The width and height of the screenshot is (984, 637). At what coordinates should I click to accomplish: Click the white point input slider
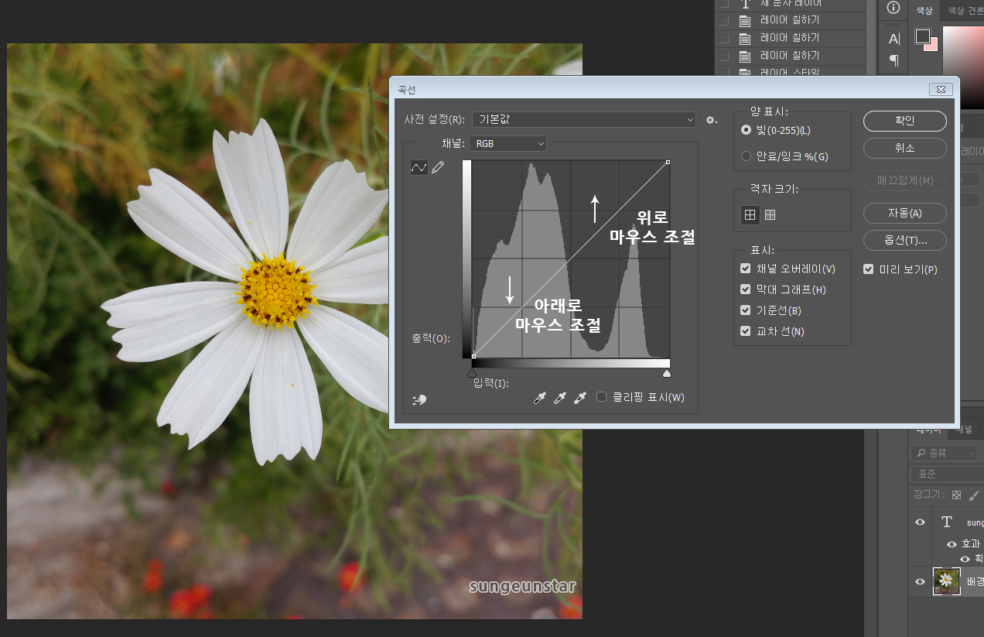tap(667, 373)
